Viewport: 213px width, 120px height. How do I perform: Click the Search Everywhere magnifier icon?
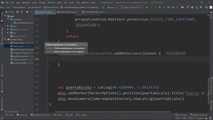tap(206, 7)
